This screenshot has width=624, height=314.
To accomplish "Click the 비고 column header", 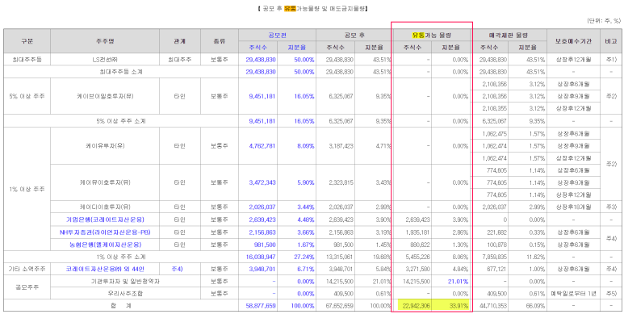I will point(610,41).
